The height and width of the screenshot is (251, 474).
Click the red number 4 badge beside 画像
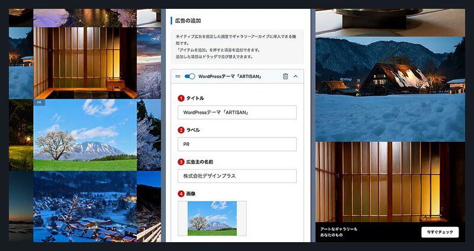point(181,194)
